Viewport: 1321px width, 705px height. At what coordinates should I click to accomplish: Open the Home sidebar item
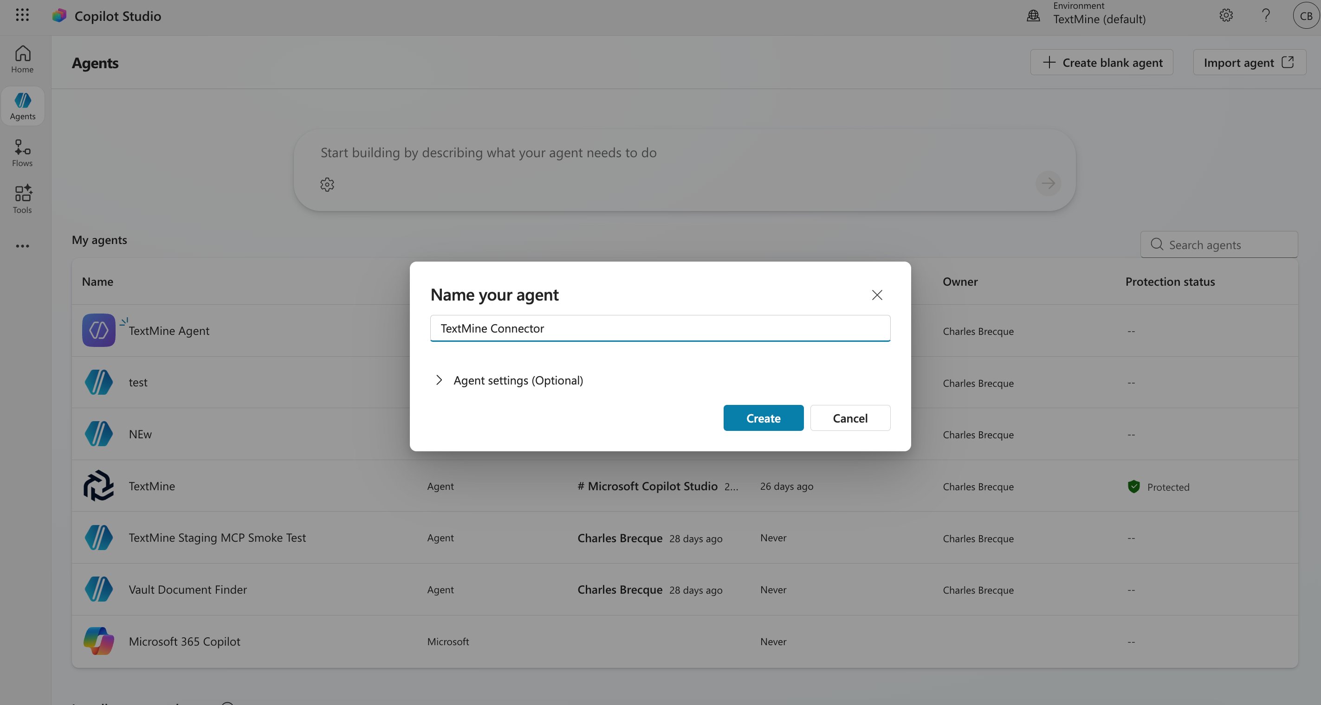tap(23, 59)
